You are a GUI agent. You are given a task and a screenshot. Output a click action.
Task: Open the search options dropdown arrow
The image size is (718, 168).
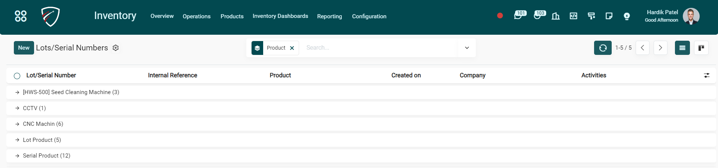467,48
